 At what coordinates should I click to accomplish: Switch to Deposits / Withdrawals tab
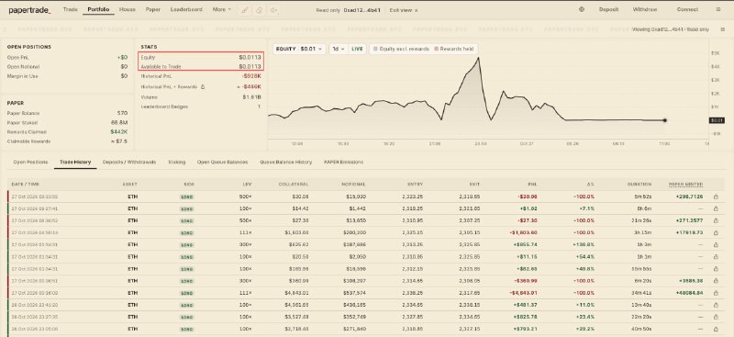pos(129,163)
